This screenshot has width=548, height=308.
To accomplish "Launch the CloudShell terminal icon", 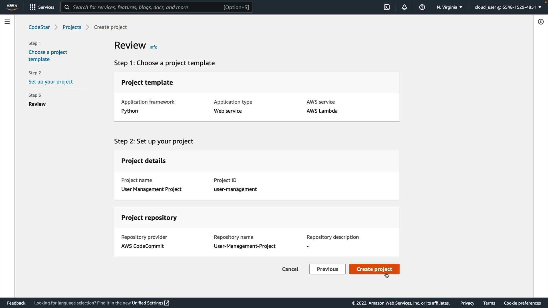I will 386,7.
